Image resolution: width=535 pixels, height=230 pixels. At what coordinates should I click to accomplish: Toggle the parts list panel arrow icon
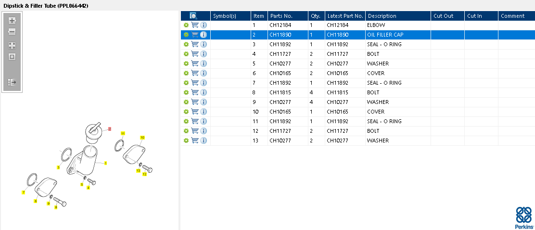13,82
